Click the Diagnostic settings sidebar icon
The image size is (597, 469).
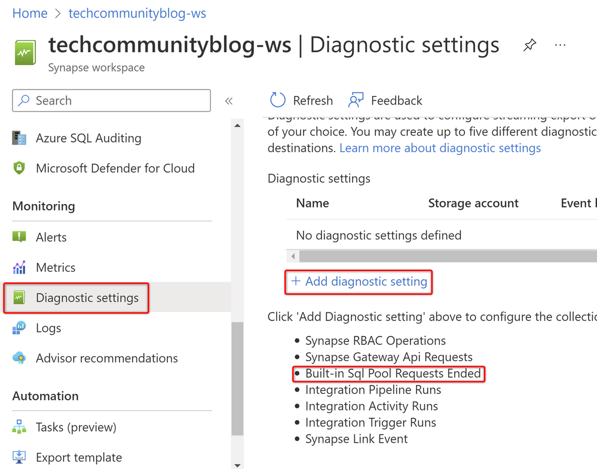tap(19, 298)
